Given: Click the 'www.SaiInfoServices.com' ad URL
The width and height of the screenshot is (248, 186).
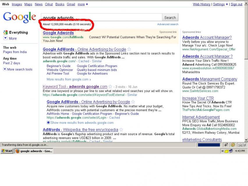Looking at the screenshot, I should (200, 91).
